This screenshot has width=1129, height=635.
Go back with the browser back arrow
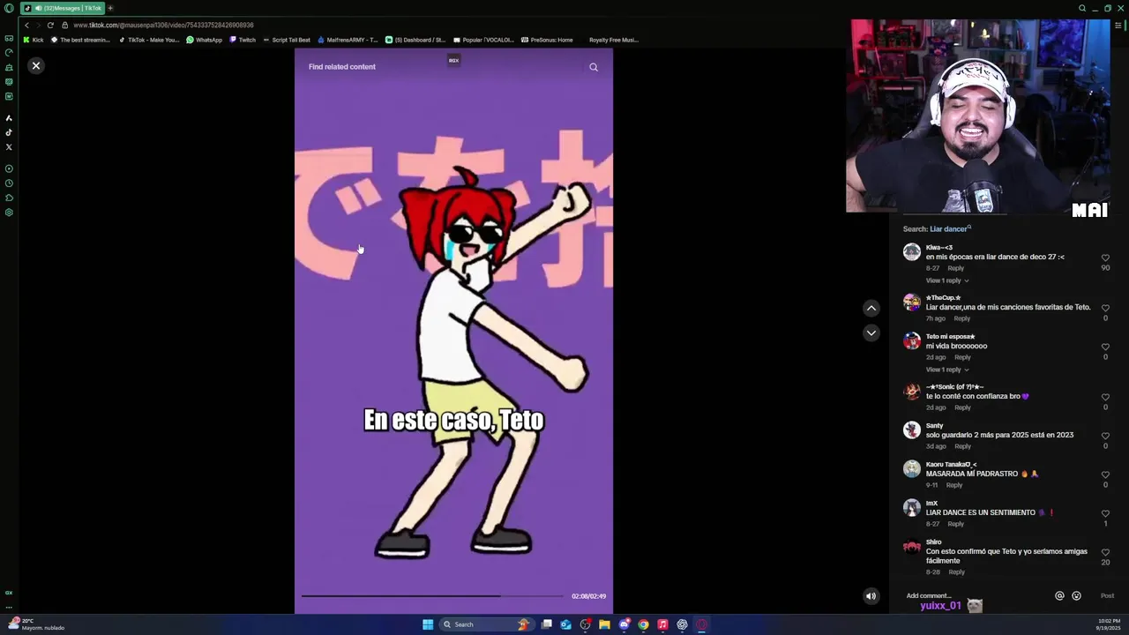pyautogui.click(x=26, y=25)
